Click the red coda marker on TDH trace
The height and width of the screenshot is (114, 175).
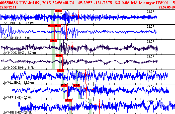coord(66,29)
